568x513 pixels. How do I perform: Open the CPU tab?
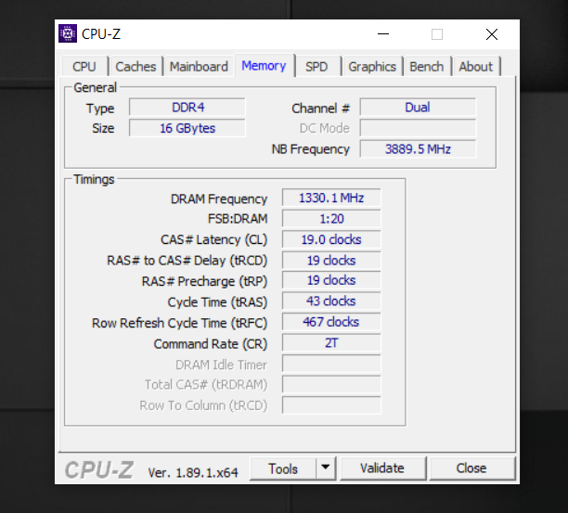[84, 67]
